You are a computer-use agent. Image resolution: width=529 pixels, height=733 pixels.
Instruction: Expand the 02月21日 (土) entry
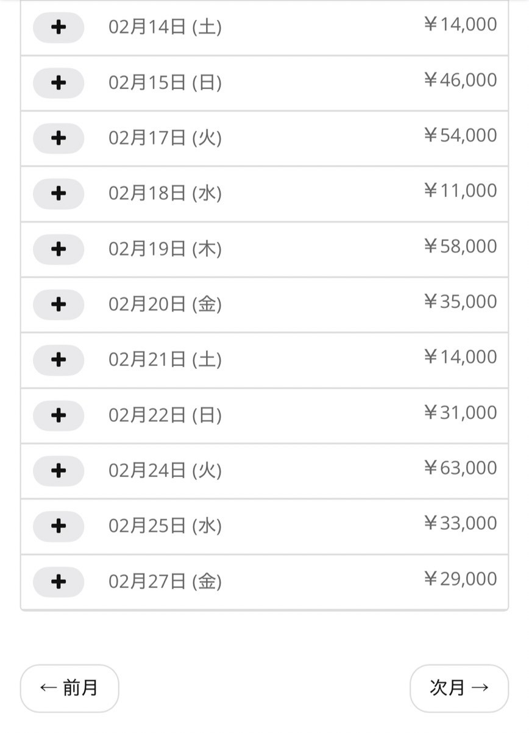[x=59, y=360]
